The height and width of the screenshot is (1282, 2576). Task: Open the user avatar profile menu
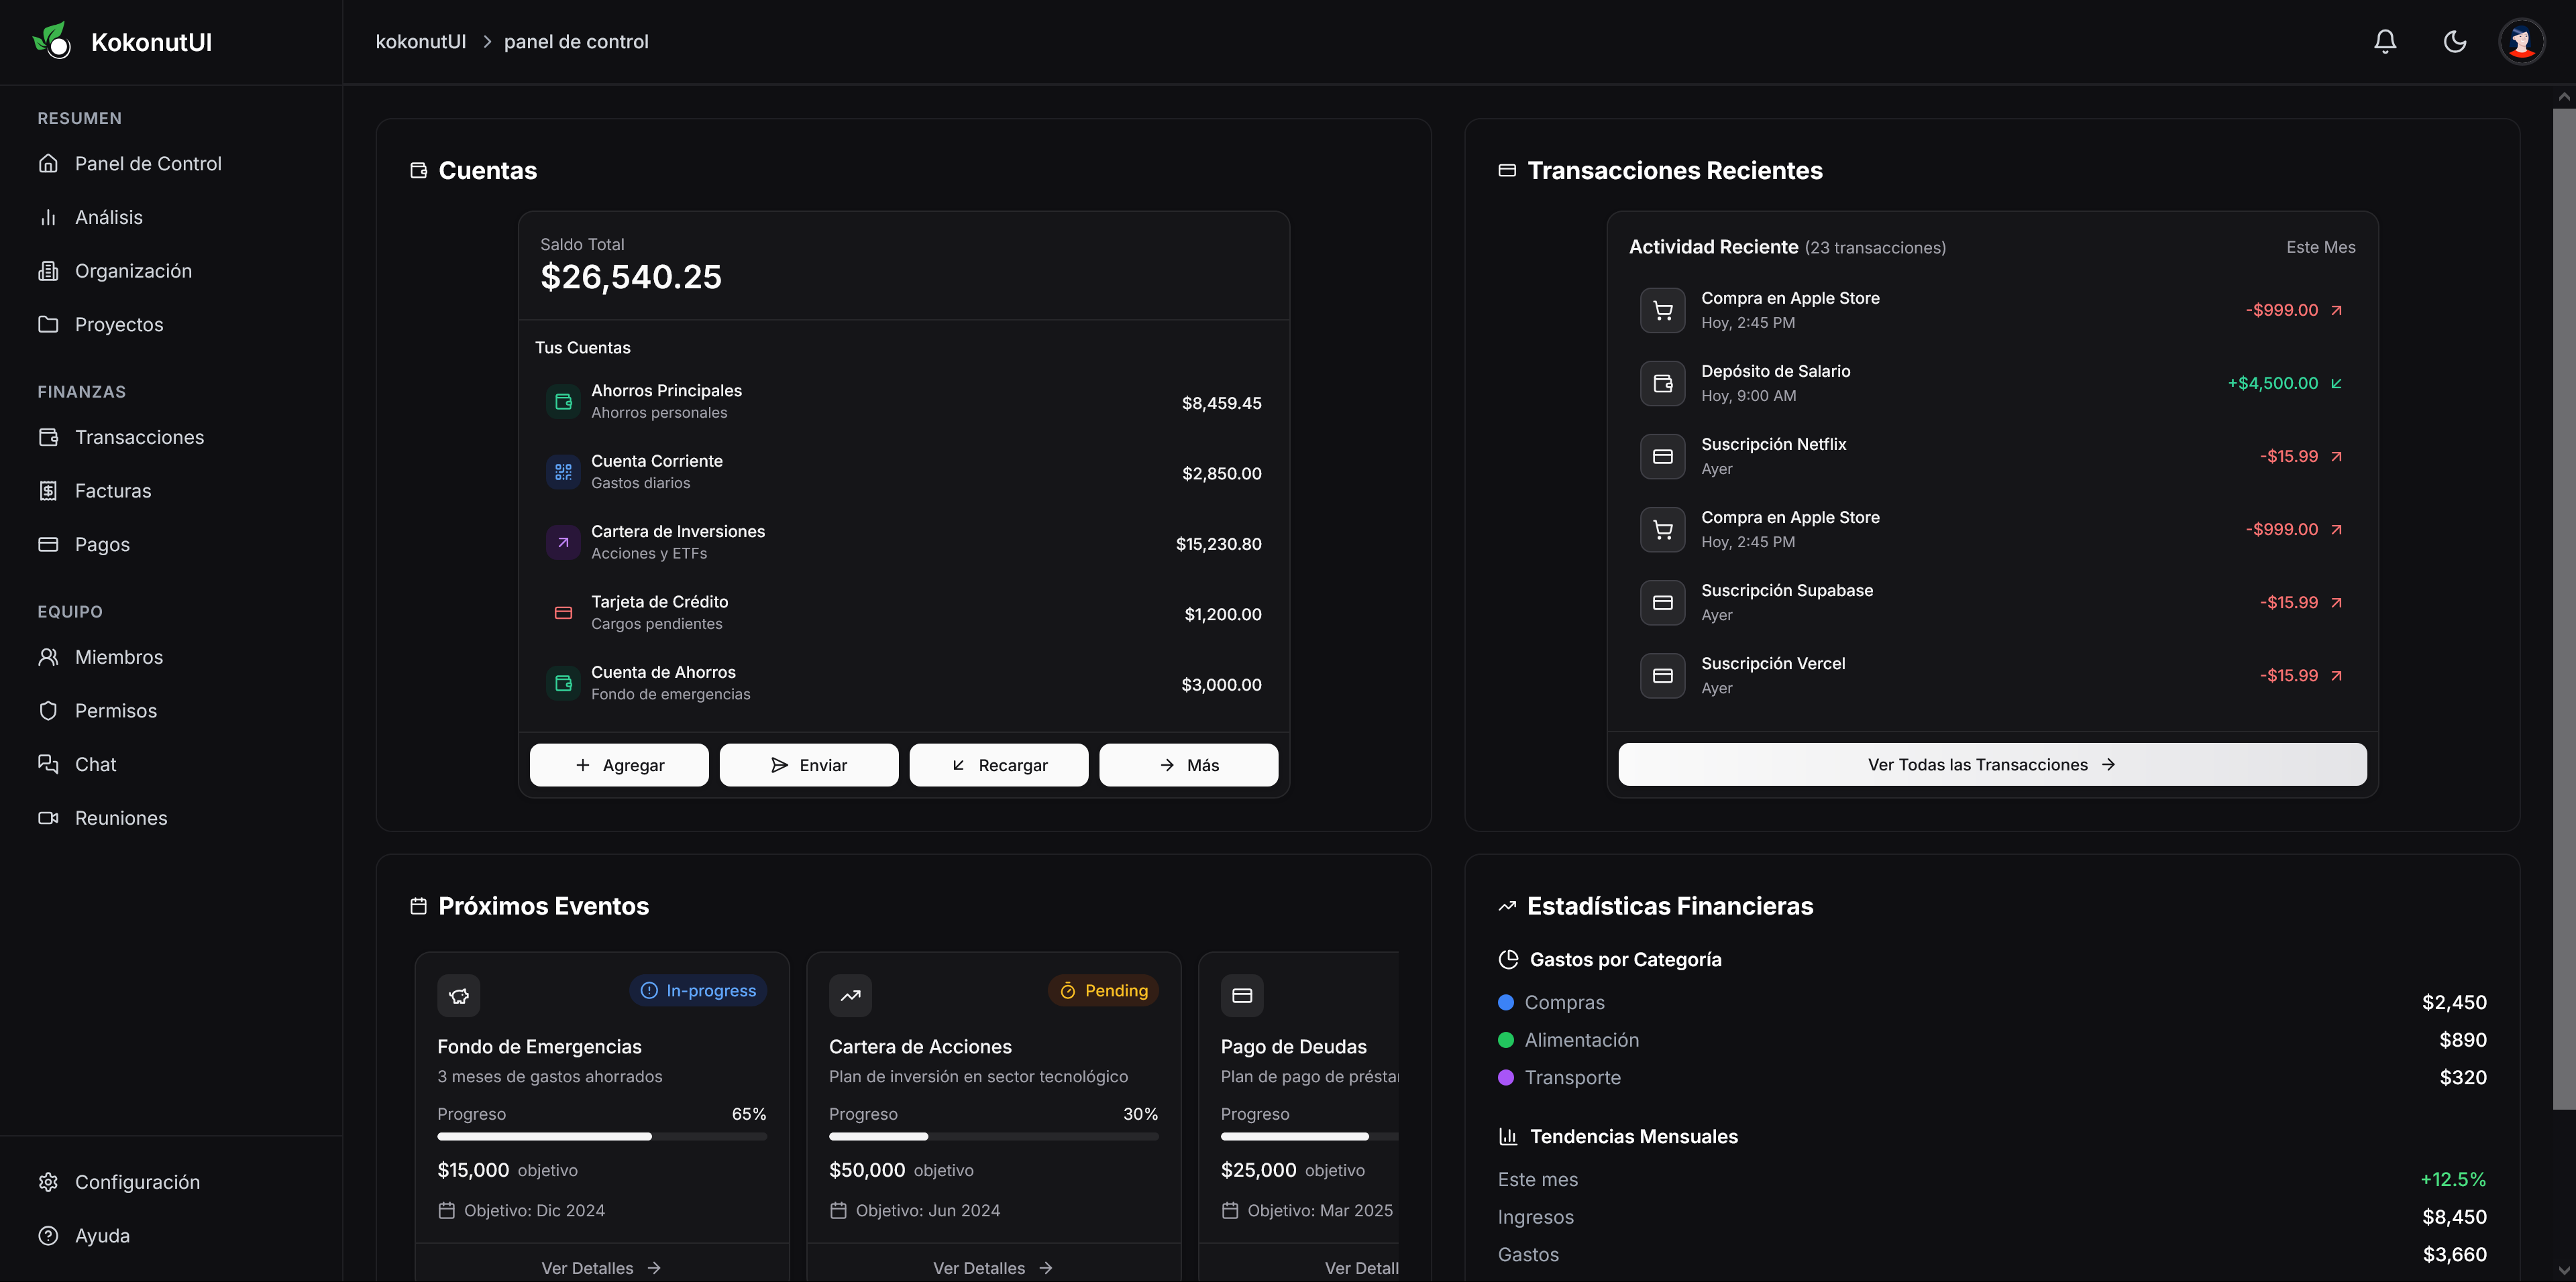pos(2521,42)
